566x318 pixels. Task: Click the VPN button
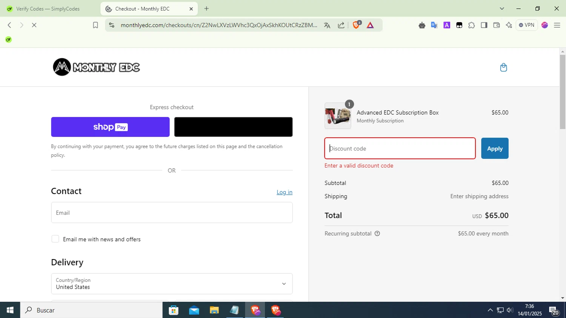[527, 25]
